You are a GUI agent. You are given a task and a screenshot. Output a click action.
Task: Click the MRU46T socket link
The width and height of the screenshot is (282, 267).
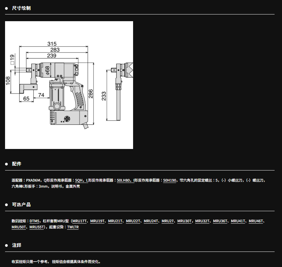click(x=256, y=221)
